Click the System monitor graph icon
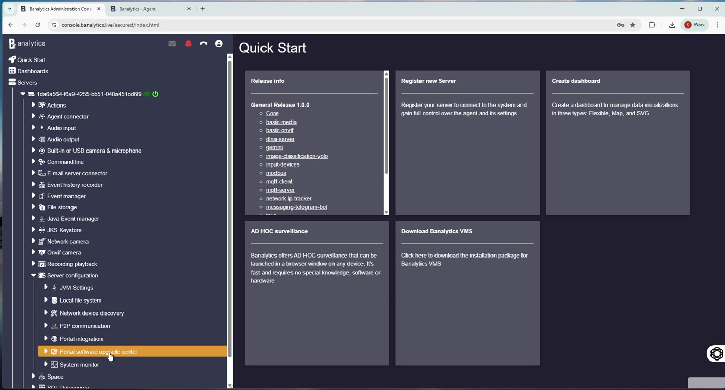Viewport: 725px width, 390px height. point(54,365)
